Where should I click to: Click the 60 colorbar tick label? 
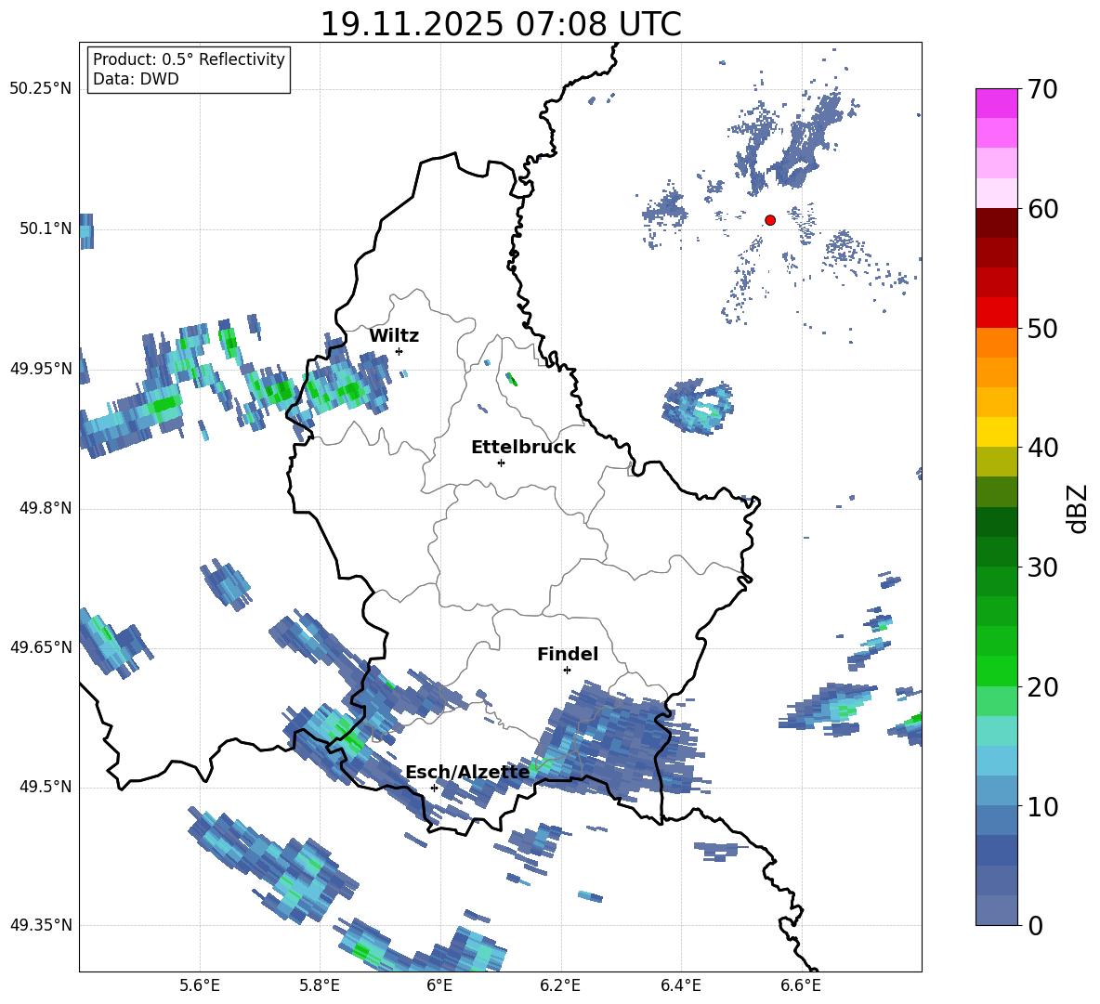pos(1042,209)
